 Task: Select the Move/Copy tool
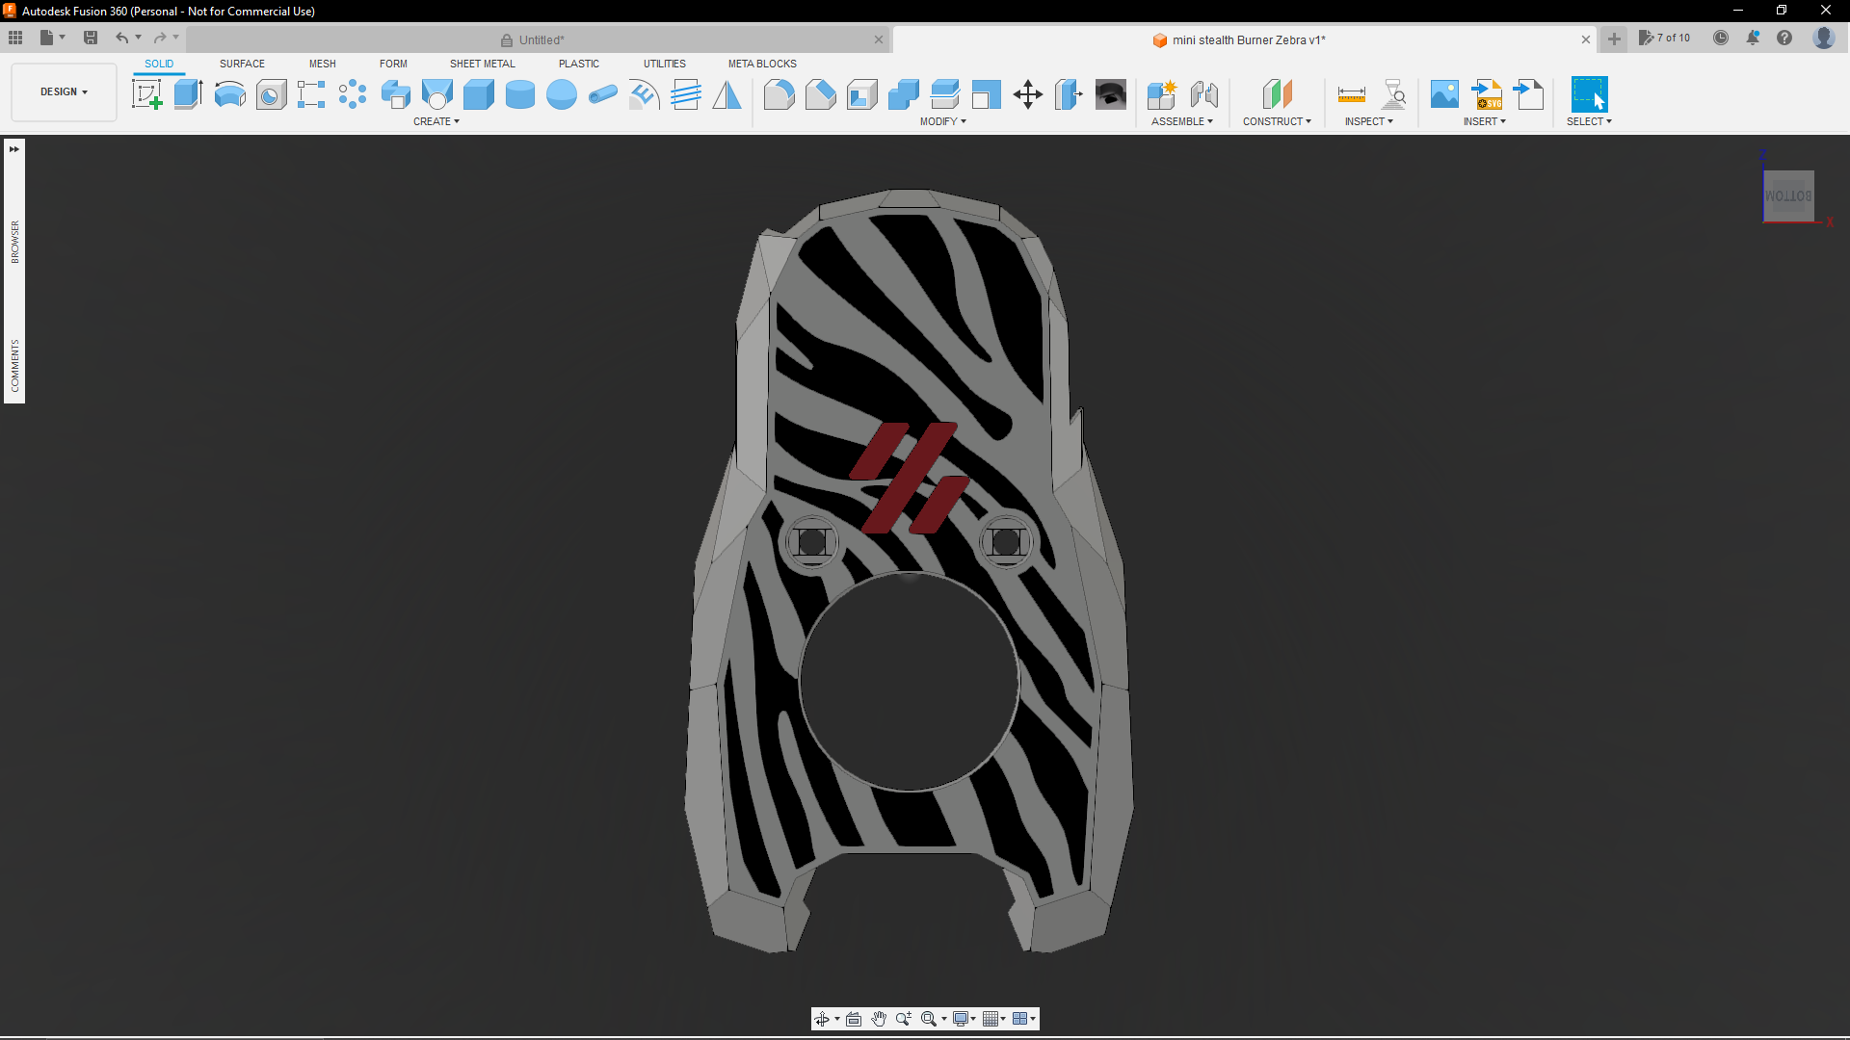pos(1027,93)
